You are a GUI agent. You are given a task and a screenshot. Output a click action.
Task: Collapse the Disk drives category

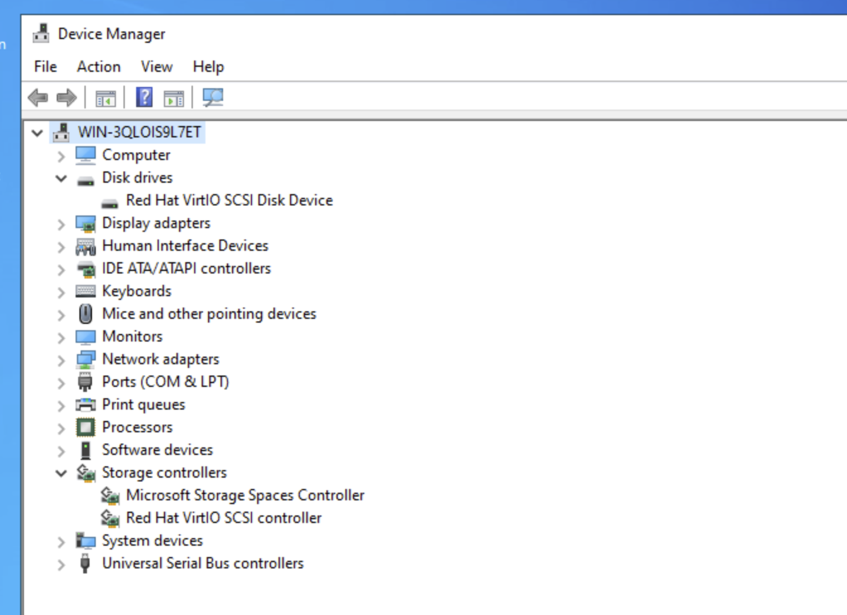tap(61, 178)
